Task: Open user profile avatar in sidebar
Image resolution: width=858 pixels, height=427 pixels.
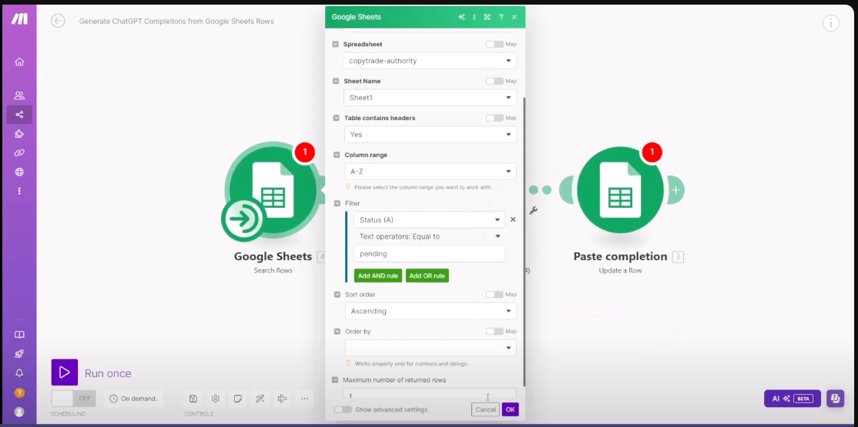Action: pyautogui.click(x=19, y=412)
